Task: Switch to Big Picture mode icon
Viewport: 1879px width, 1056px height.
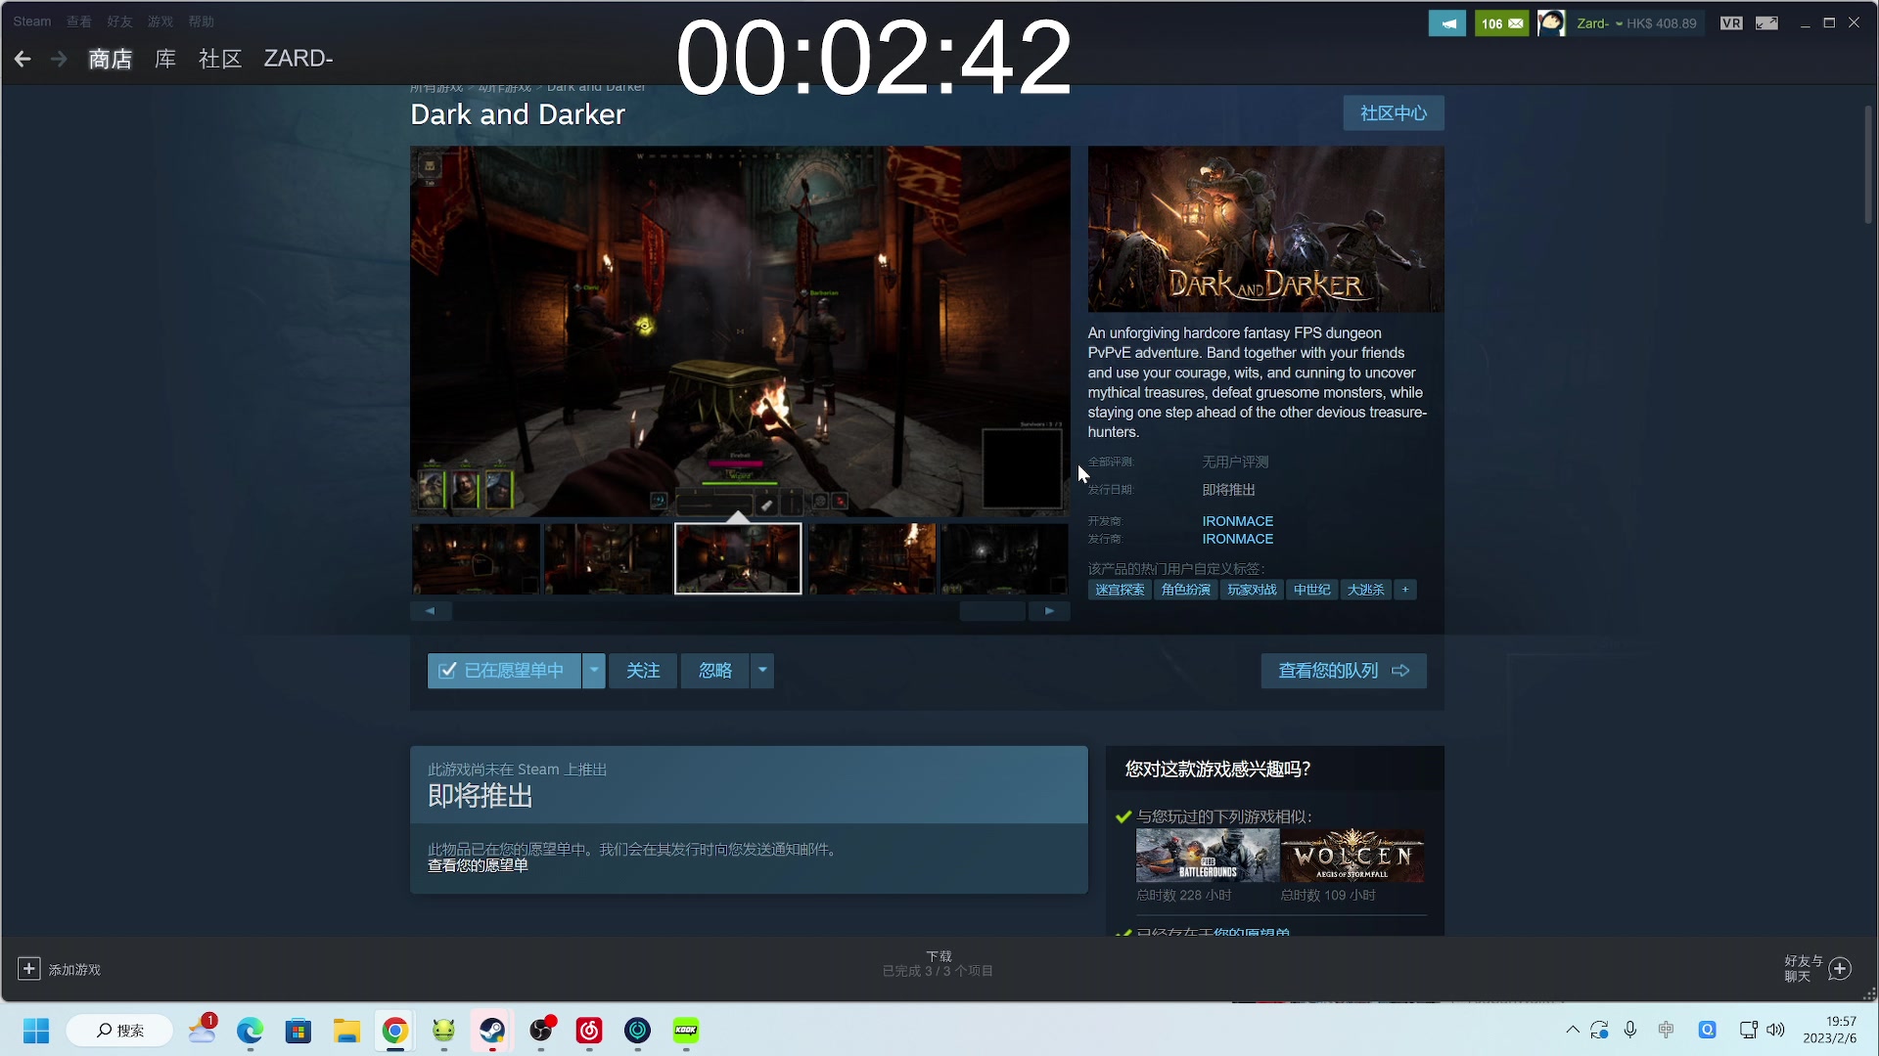Action: 1766,23
